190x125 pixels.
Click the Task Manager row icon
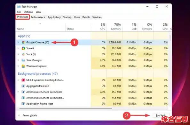(23, 60)
